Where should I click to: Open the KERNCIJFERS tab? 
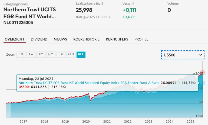pyautogui.click(x=117, y=39)
